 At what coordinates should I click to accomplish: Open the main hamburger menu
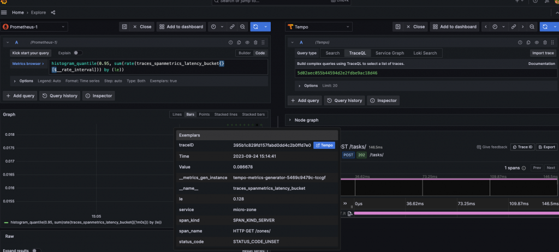(4, 13)
